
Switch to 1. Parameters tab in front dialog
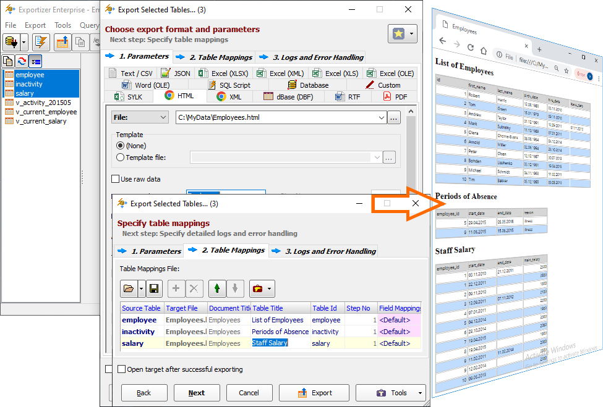pyautogui.click(x=149, y=251)
